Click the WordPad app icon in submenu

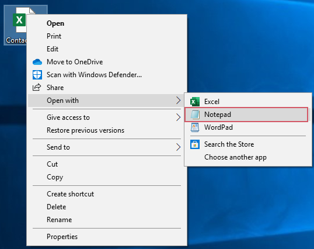[x=195, y=127]
